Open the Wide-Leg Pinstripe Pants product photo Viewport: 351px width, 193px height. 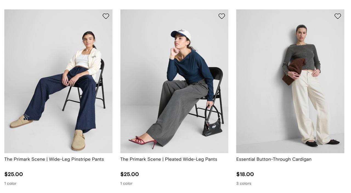58,81
